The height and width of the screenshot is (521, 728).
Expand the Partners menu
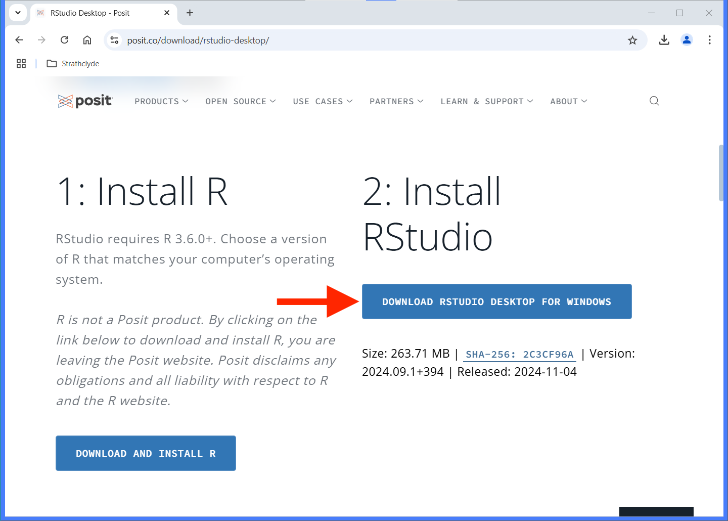396,101
